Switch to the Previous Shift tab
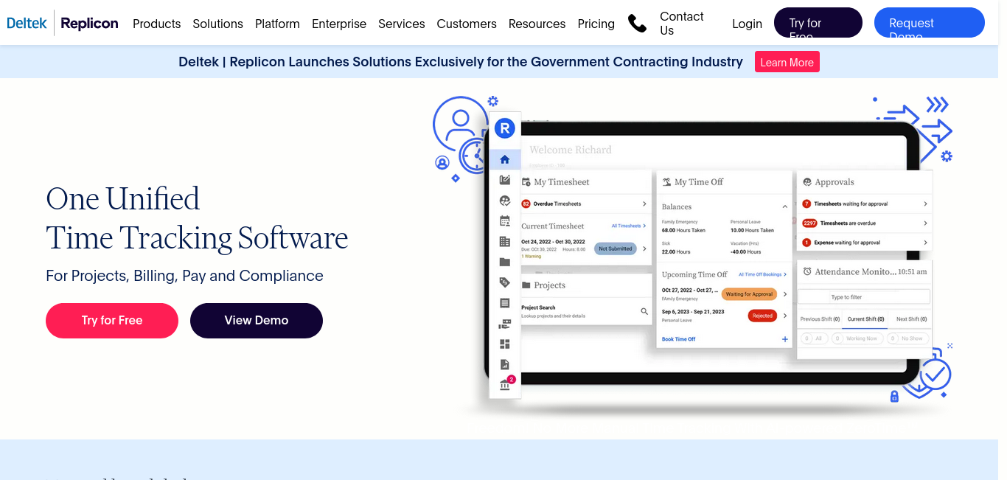Viewport: 1007px width, 480px height. 820,319
